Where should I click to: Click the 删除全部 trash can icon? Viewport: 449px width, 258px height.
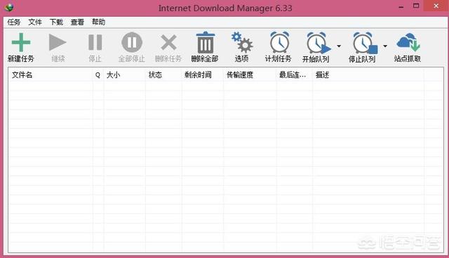(x=205, y=42)
